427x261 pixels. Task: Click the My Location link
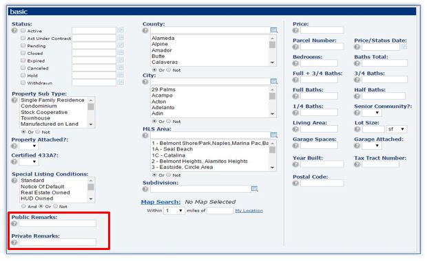(249, 210)
